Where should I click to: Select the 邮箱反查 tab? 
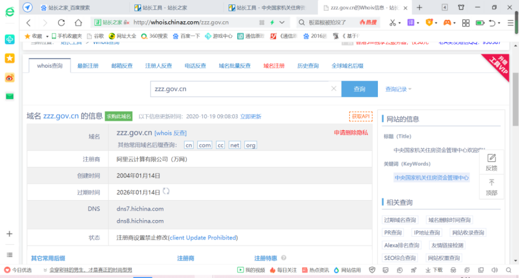122,65
